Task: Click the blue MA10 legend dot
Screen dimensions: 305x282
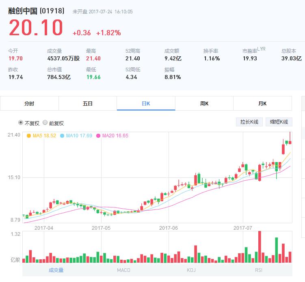Action: point(63,136)
